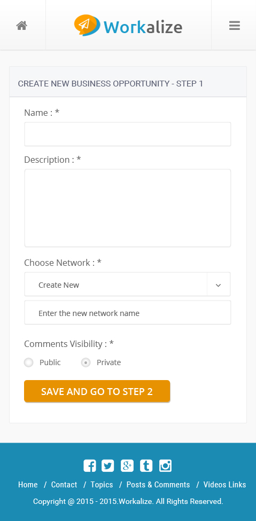
Task: Open the Create New network selector
Action: click(x=127, y=285)
